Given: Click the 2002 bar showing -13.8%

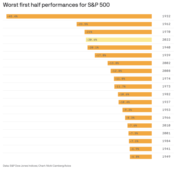Looking at the screenshot, I should 130,63.
